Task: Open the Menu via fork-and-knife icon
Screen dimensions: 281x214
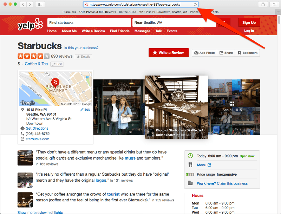Action: tap(190, 165)
